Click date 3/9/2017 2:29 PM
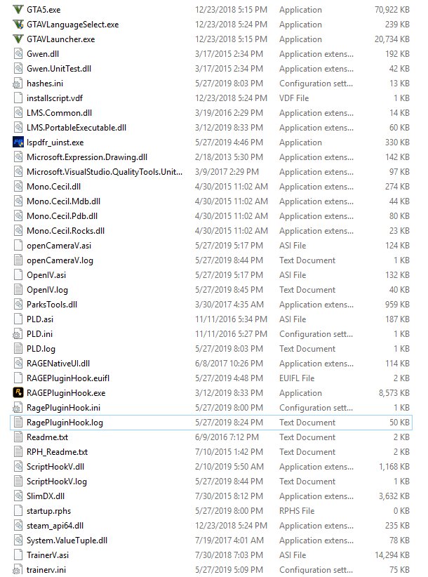The image size is (428, 577). [x=227, y=172]
